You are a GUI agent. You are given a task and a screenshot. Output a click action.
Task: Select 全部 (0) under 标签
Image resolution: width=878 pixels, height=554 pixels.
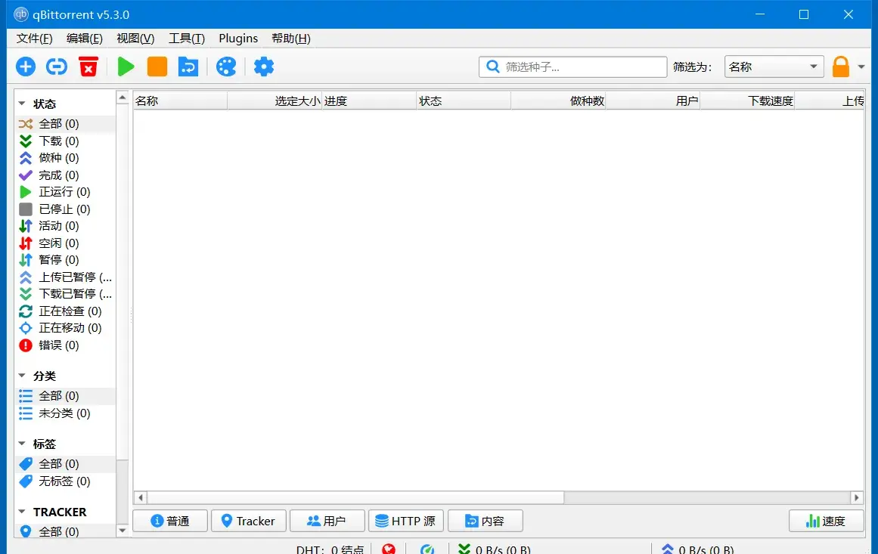66,464
